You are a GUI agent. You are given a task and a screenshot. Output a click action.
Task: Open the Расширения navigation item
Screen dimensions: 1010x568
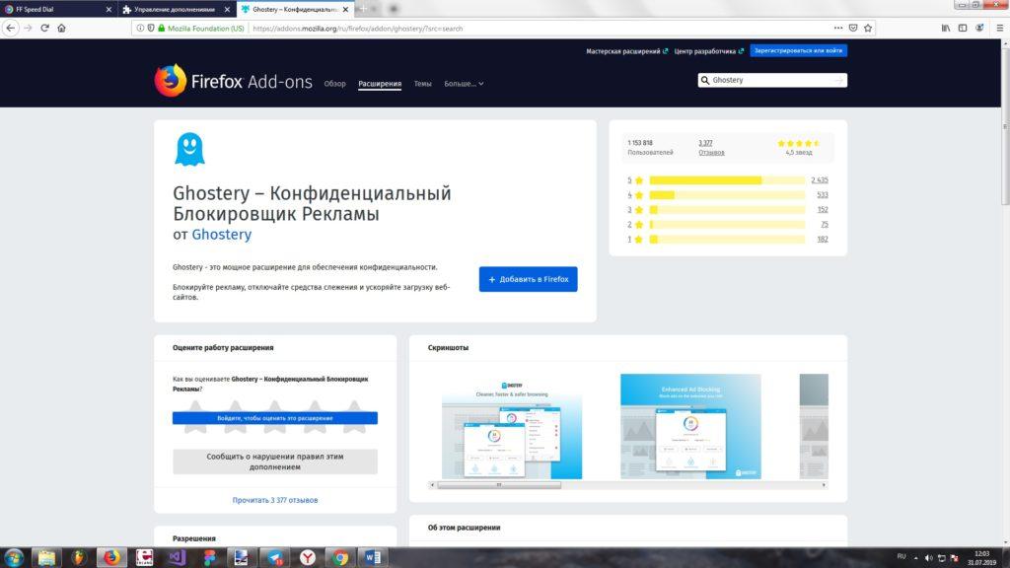pyautogui.click(x=380, y=84)
